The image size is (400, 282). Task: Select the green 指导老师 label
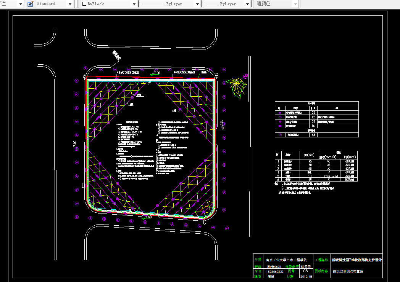coord(292,266)
